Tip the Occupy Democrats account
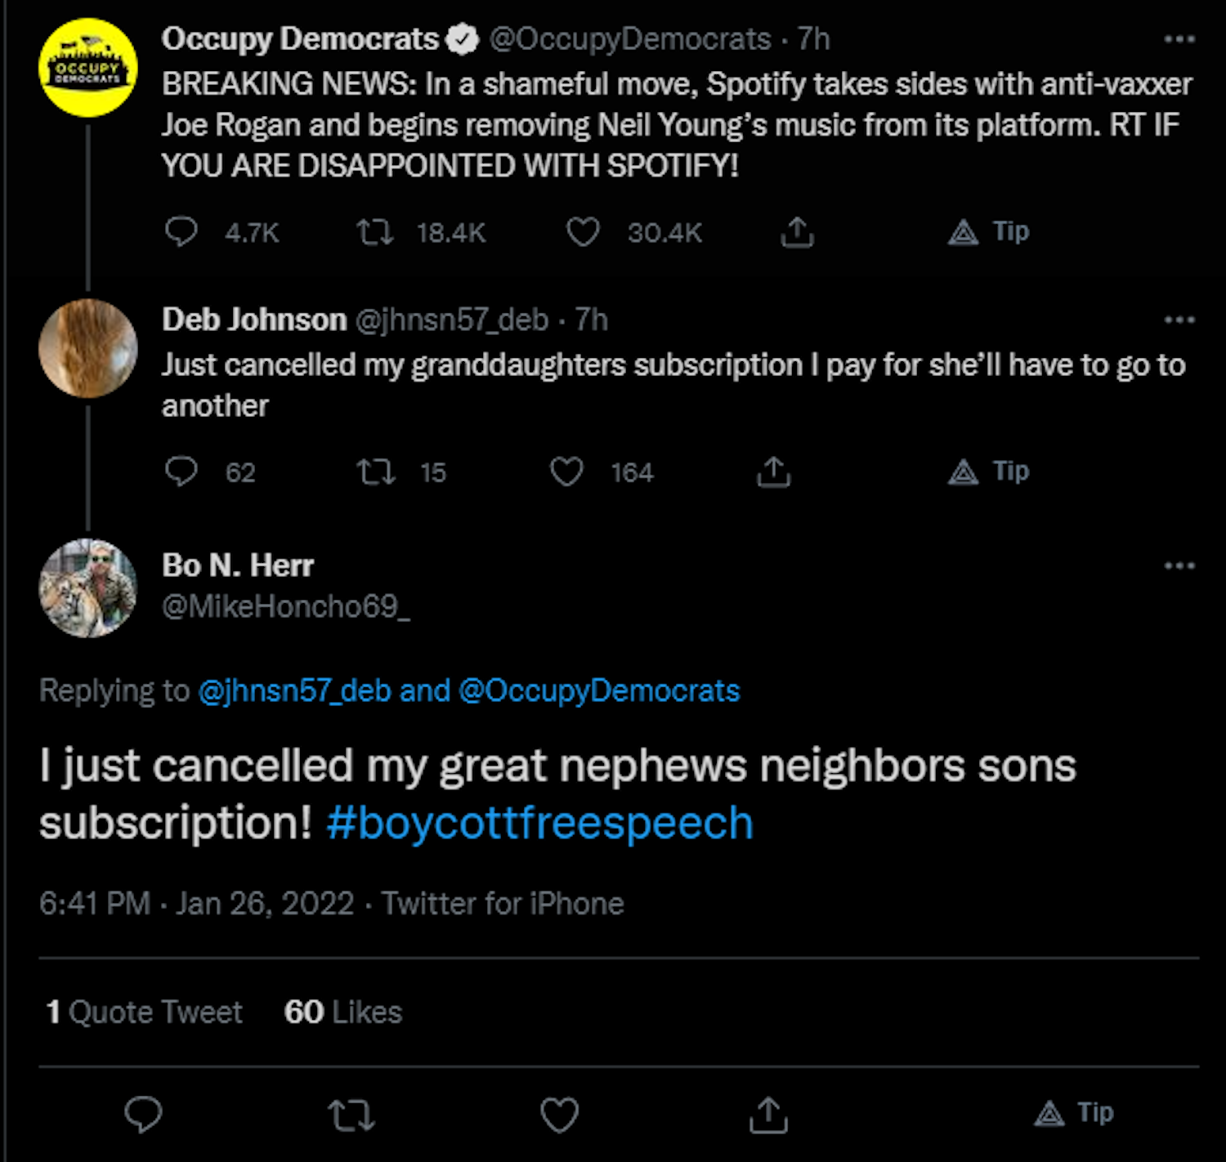This screenshot has height=1162, width=1226. tap(988, 232)
